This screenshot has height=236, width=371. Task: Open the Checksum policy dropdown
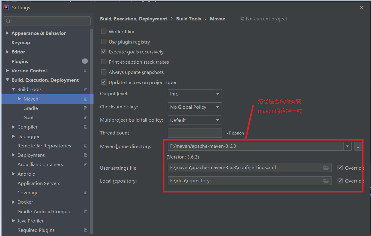click(195, 107)
